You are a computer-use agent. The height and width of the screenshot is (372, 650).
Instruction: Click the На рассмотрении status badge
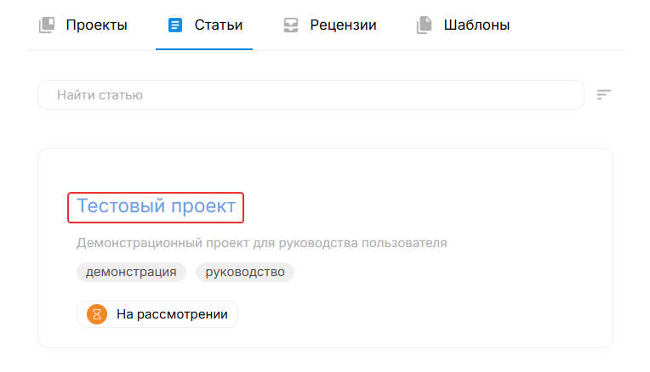[157, 314]
